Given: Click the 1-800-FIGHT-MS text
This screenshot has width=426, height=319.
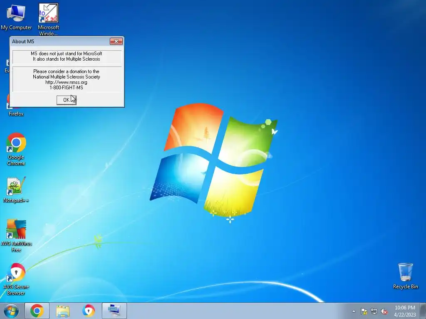Looking at the screenshot, I should [x=66, y=88].
